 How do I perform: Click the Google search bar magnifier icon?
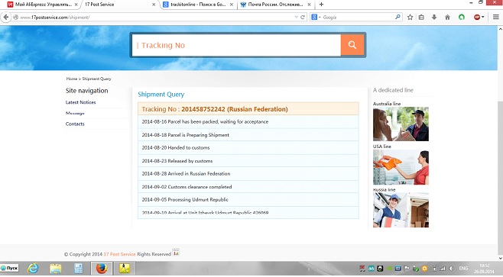pos(398,17)
